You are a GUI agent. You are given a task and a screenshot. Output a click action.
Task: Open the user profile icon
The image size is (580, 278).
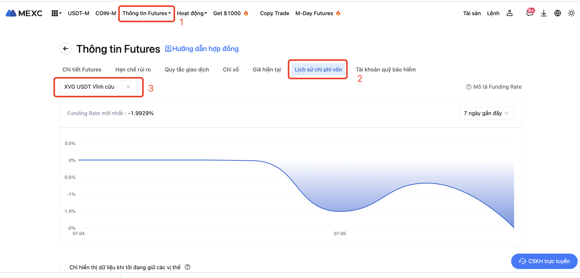tap(509, 13)
